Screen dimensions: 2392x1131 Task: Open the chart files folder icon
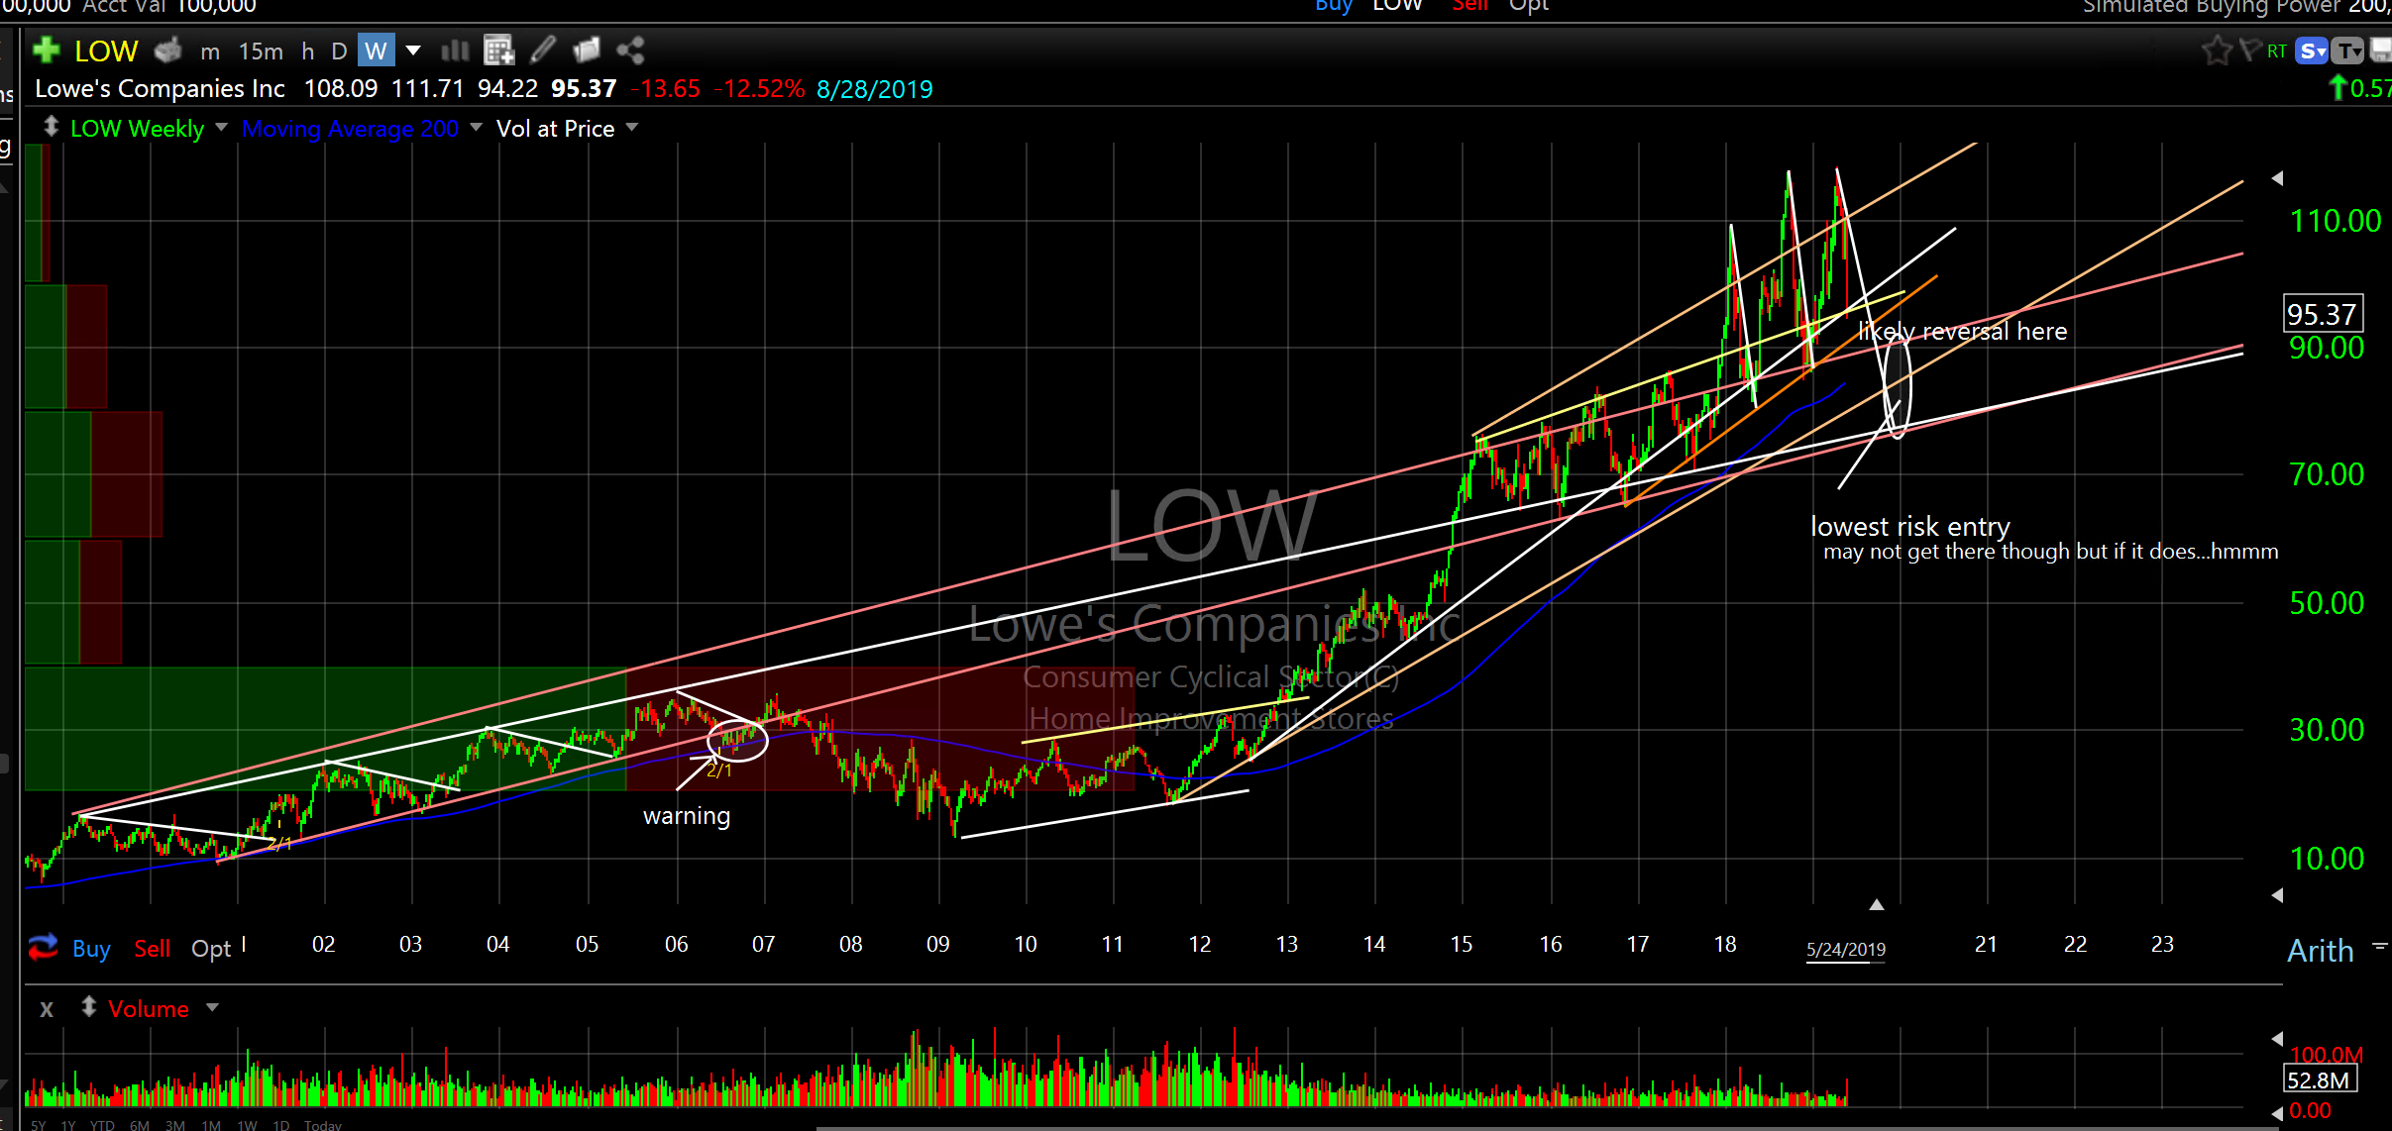587,50
